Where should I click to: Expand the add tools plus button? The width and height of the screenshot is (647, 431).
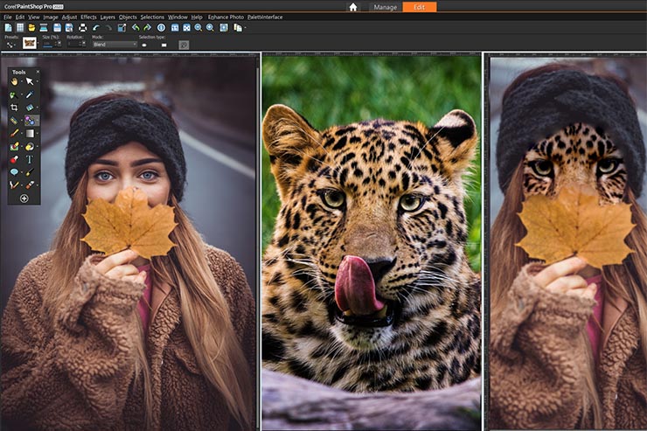tap(24, 198)
